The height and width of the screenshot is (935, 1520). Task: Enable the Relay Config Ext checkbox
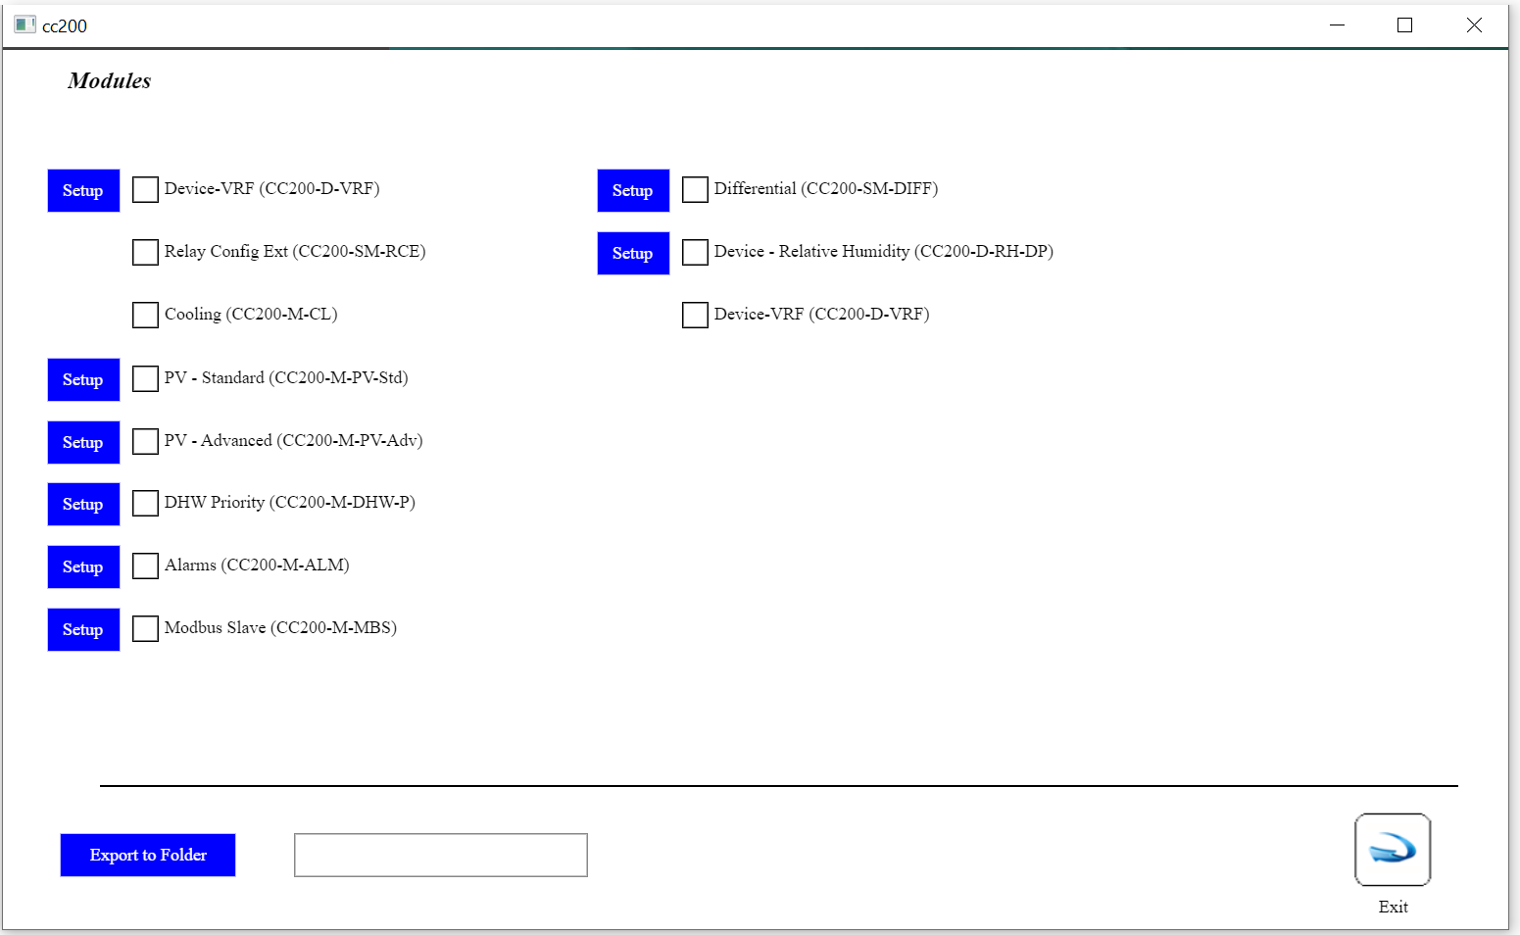tap(145, 252)
